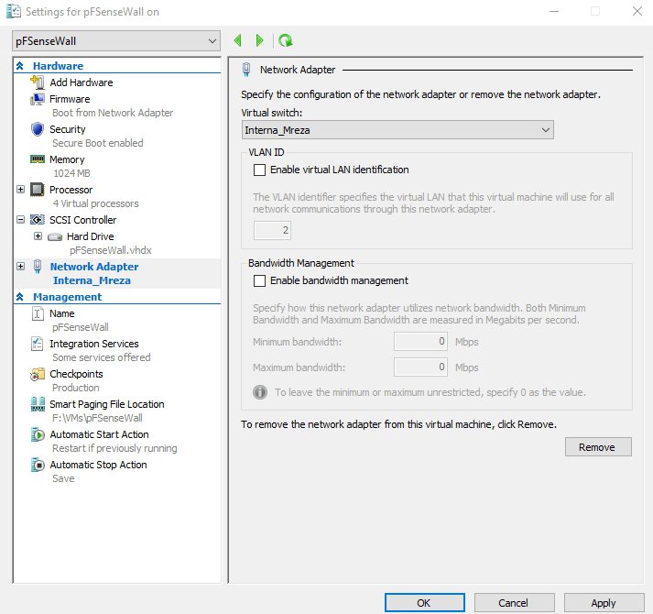
Task: Open the pFSenseWall virtual machine dropdown
Action: 116,41
